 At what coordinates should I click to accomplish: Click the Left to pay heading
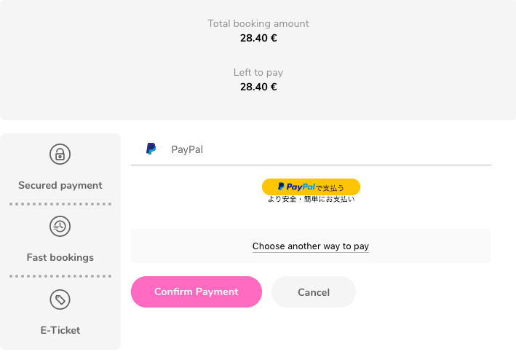[258, 72]
